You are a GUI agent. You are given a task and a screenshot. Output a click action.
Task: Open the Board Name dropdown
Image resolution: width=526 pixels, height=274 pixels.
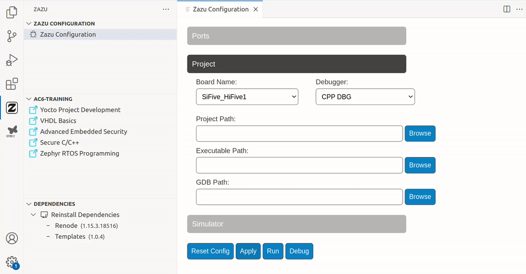point(247,97)
